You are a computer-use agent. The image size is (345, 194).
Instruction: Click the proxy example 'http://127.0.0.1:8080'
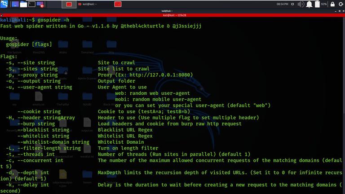pyautogui.click(x=159, y=75)
